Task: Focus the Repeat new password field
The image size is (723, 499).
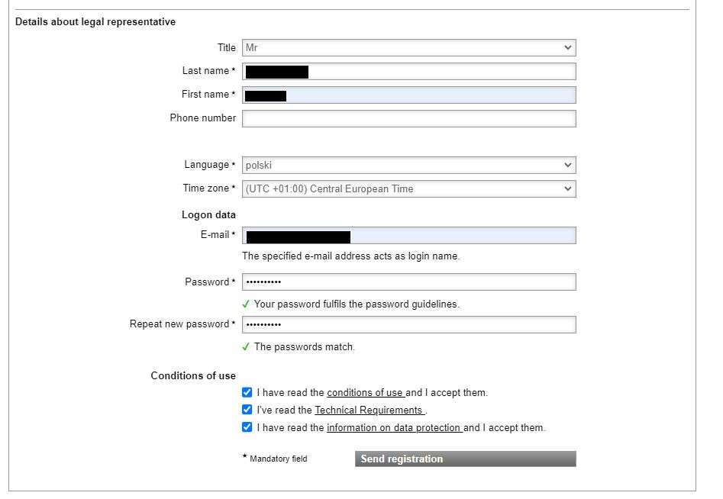Action: [x=408, y=325]
